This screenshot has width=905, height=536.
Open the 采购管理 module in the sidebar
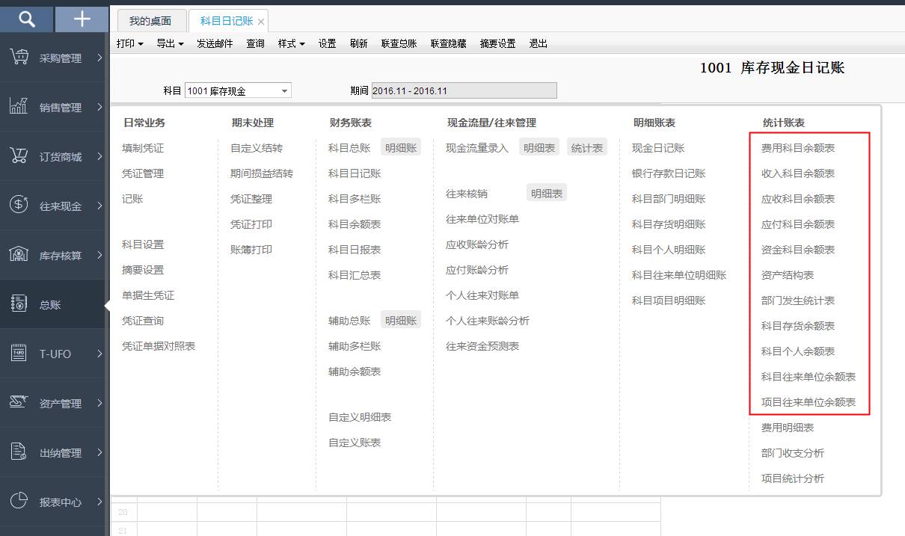54,58
